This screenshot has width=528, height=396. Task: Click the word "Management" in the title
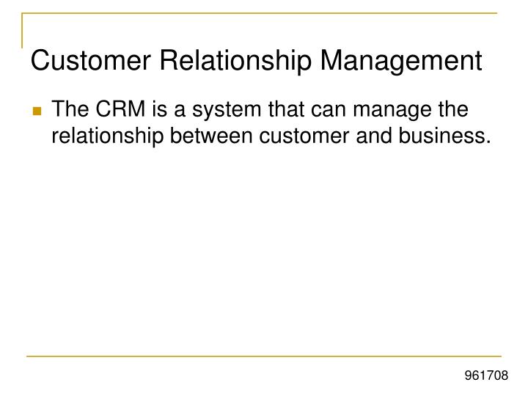(x=401, y=62)
